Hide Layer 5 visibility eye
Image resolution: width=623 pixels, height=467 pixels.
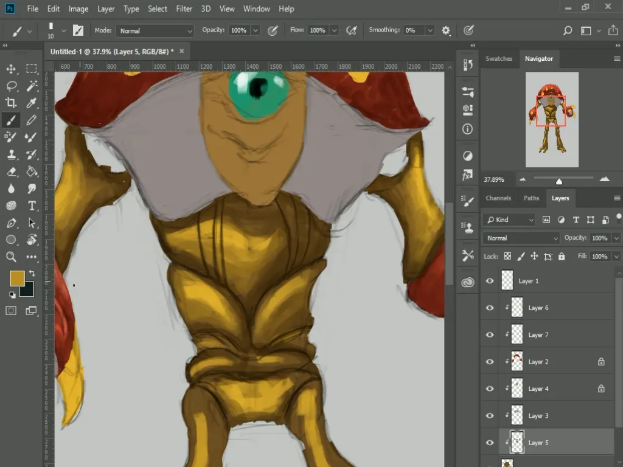(490, 443)
